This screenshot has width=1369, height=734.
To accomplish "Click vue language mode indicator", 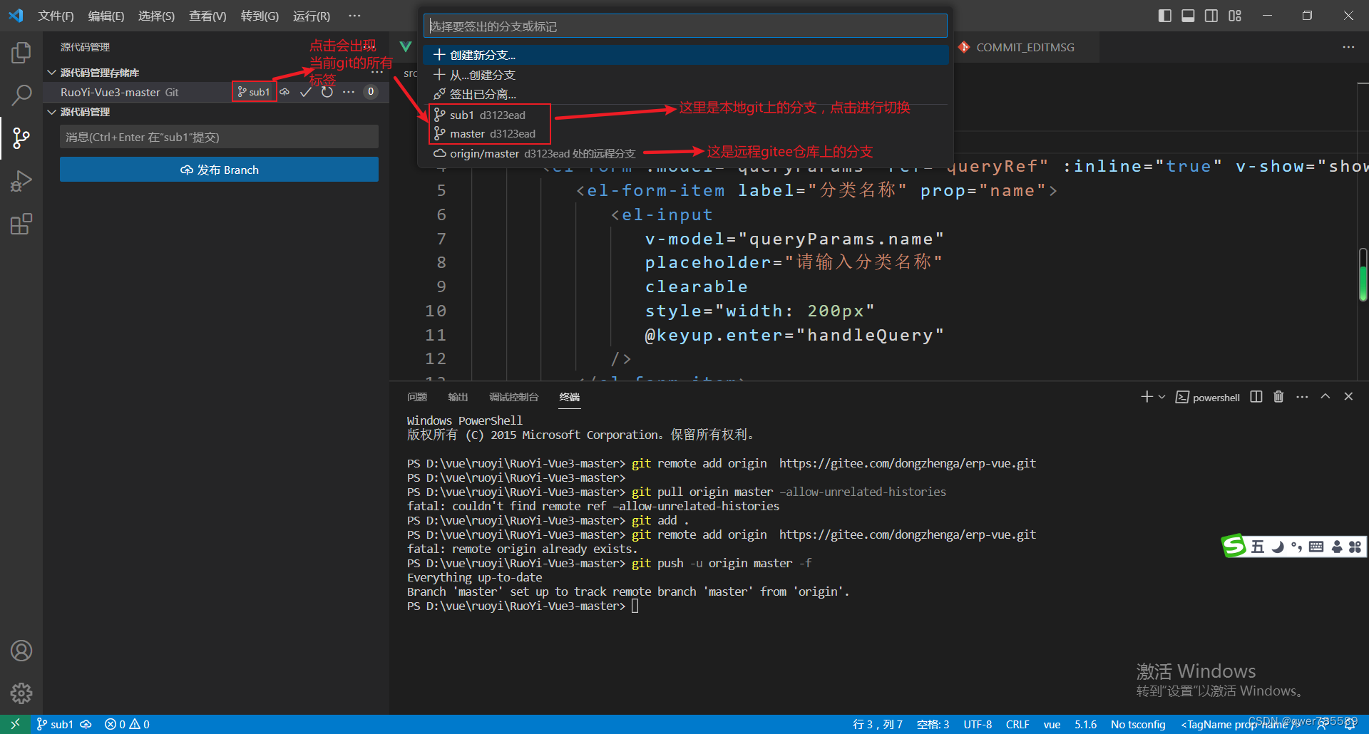I will click(1052, 724).
